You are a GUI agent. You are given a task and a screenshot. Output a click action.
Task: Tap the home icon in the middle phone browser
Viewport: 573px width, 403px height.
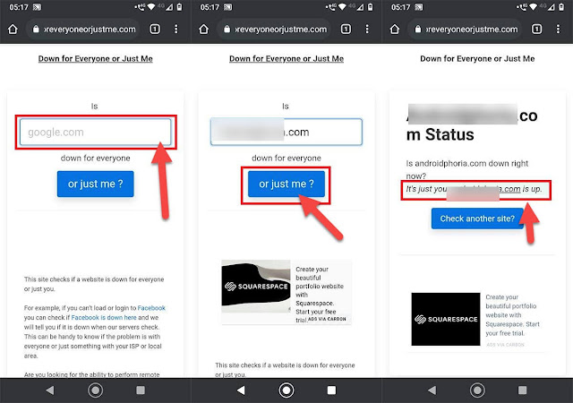coord(203,30)
